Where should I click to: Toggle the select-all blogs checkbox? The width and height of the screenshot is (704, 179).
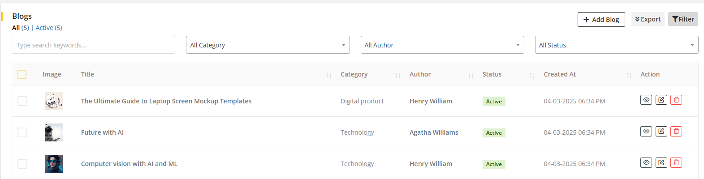pyautogui.click(x=22, y=74)
